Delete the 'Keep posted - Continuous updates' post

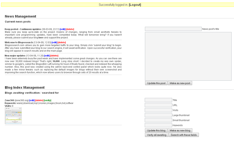[x=70, y=29]
